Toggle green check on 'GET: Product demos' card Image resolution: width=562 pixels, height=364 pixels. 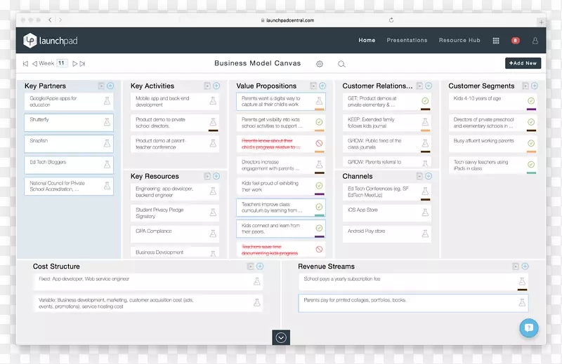[425, 102]
